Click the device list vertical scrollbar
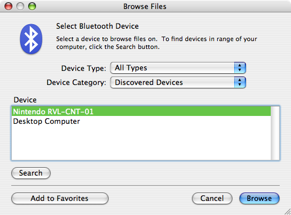291x215 pixels. coord(275,133)
